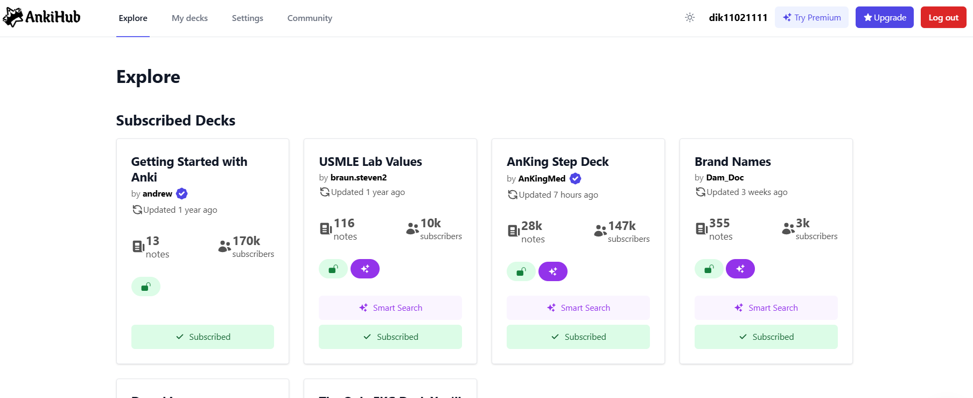Click the green unlock icon on Brand Names

click(709, 269)
